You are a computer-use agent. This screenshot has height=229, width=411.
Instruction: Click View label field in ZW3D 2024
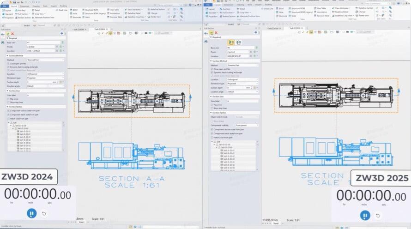click(x=45, y=95)
